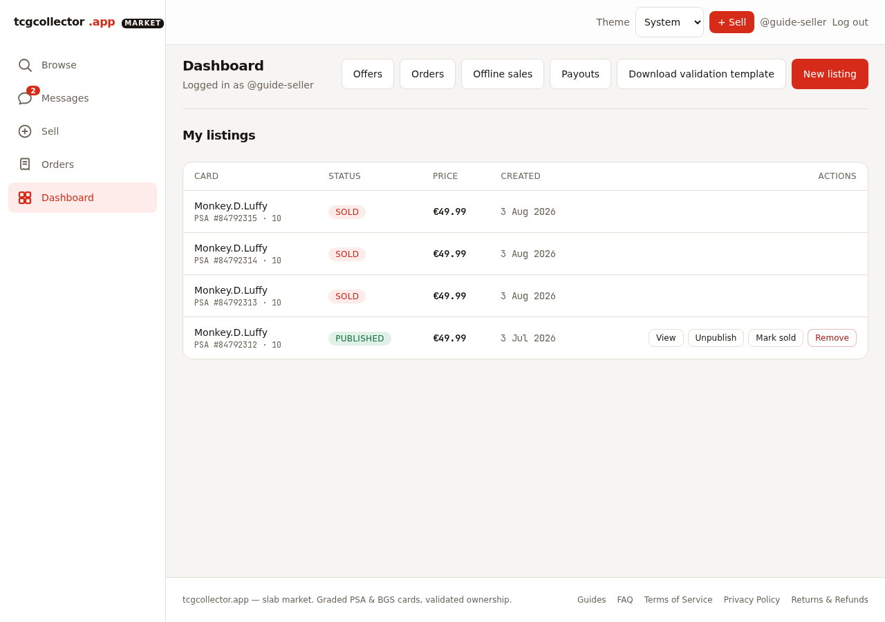Click the Sell plus-circle icon in sidebar

coord(25,131)
